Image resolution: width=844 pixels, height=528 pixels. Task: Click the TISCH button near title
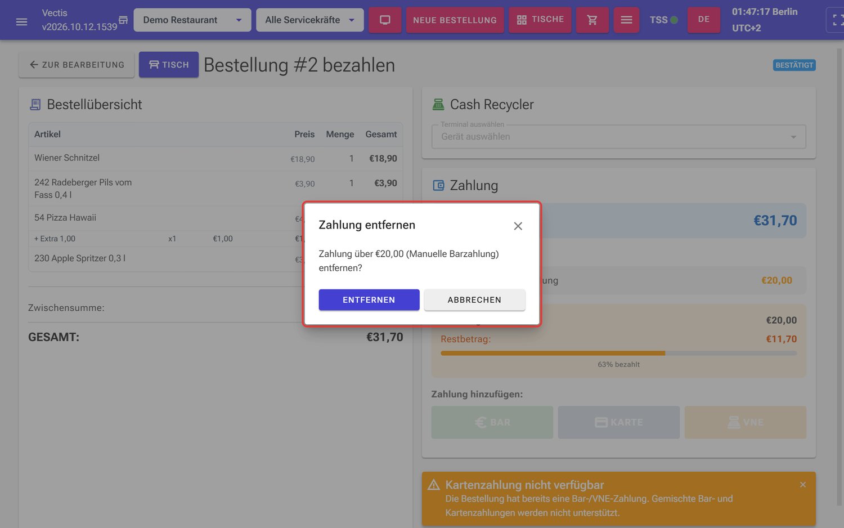pos(169,65)
